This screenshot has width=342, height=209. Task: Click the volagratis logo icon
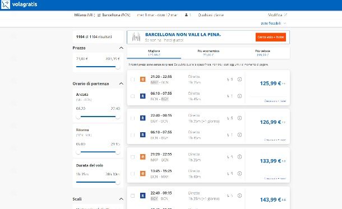click(x=6, y=4)
